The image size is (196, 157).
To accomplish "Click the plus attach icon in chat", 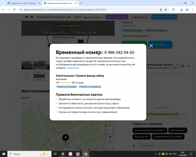I will coord(134,146).
